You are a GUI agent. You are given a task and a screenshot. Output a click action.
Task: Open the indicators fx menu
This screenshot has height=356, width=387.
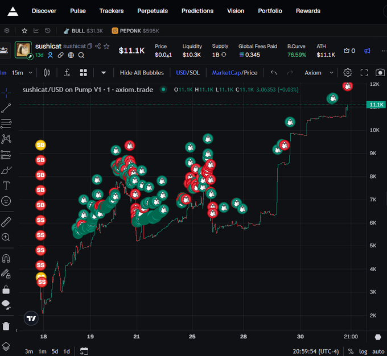pyautogui.click(x=67, y=73)
